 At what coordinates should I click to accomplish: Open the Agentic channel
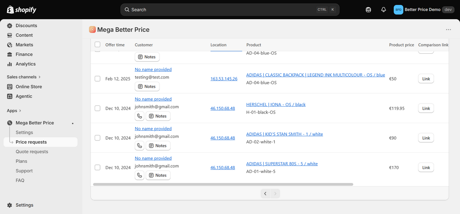(x=24, y=96)
